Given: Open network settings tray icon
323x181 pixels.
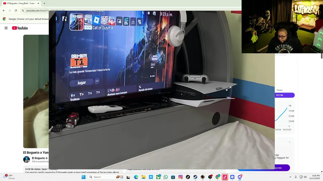Looking at the screenshot, I should [x=301, y=177].
